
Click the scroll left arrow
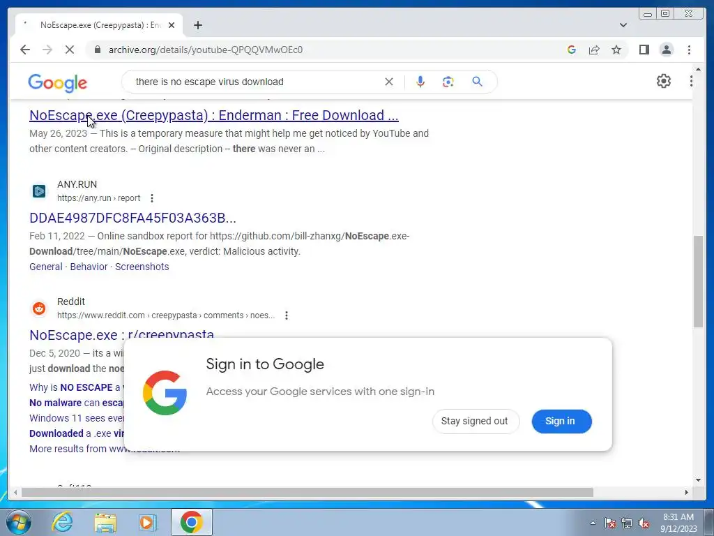tap(15, 492)
